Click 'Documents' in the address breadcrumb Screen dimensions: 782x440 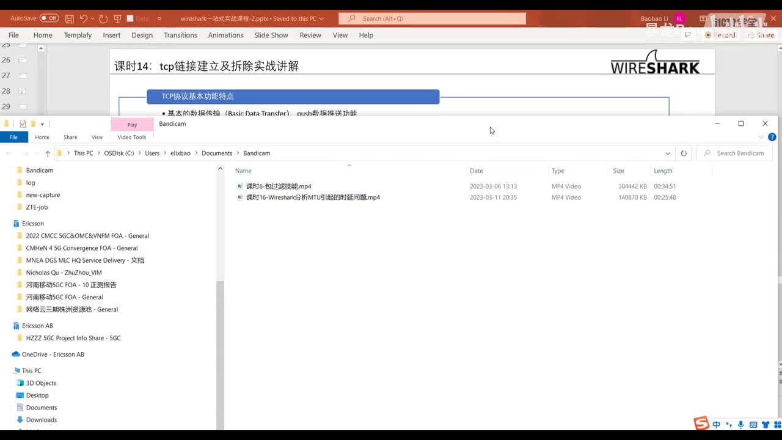[217, 153]
